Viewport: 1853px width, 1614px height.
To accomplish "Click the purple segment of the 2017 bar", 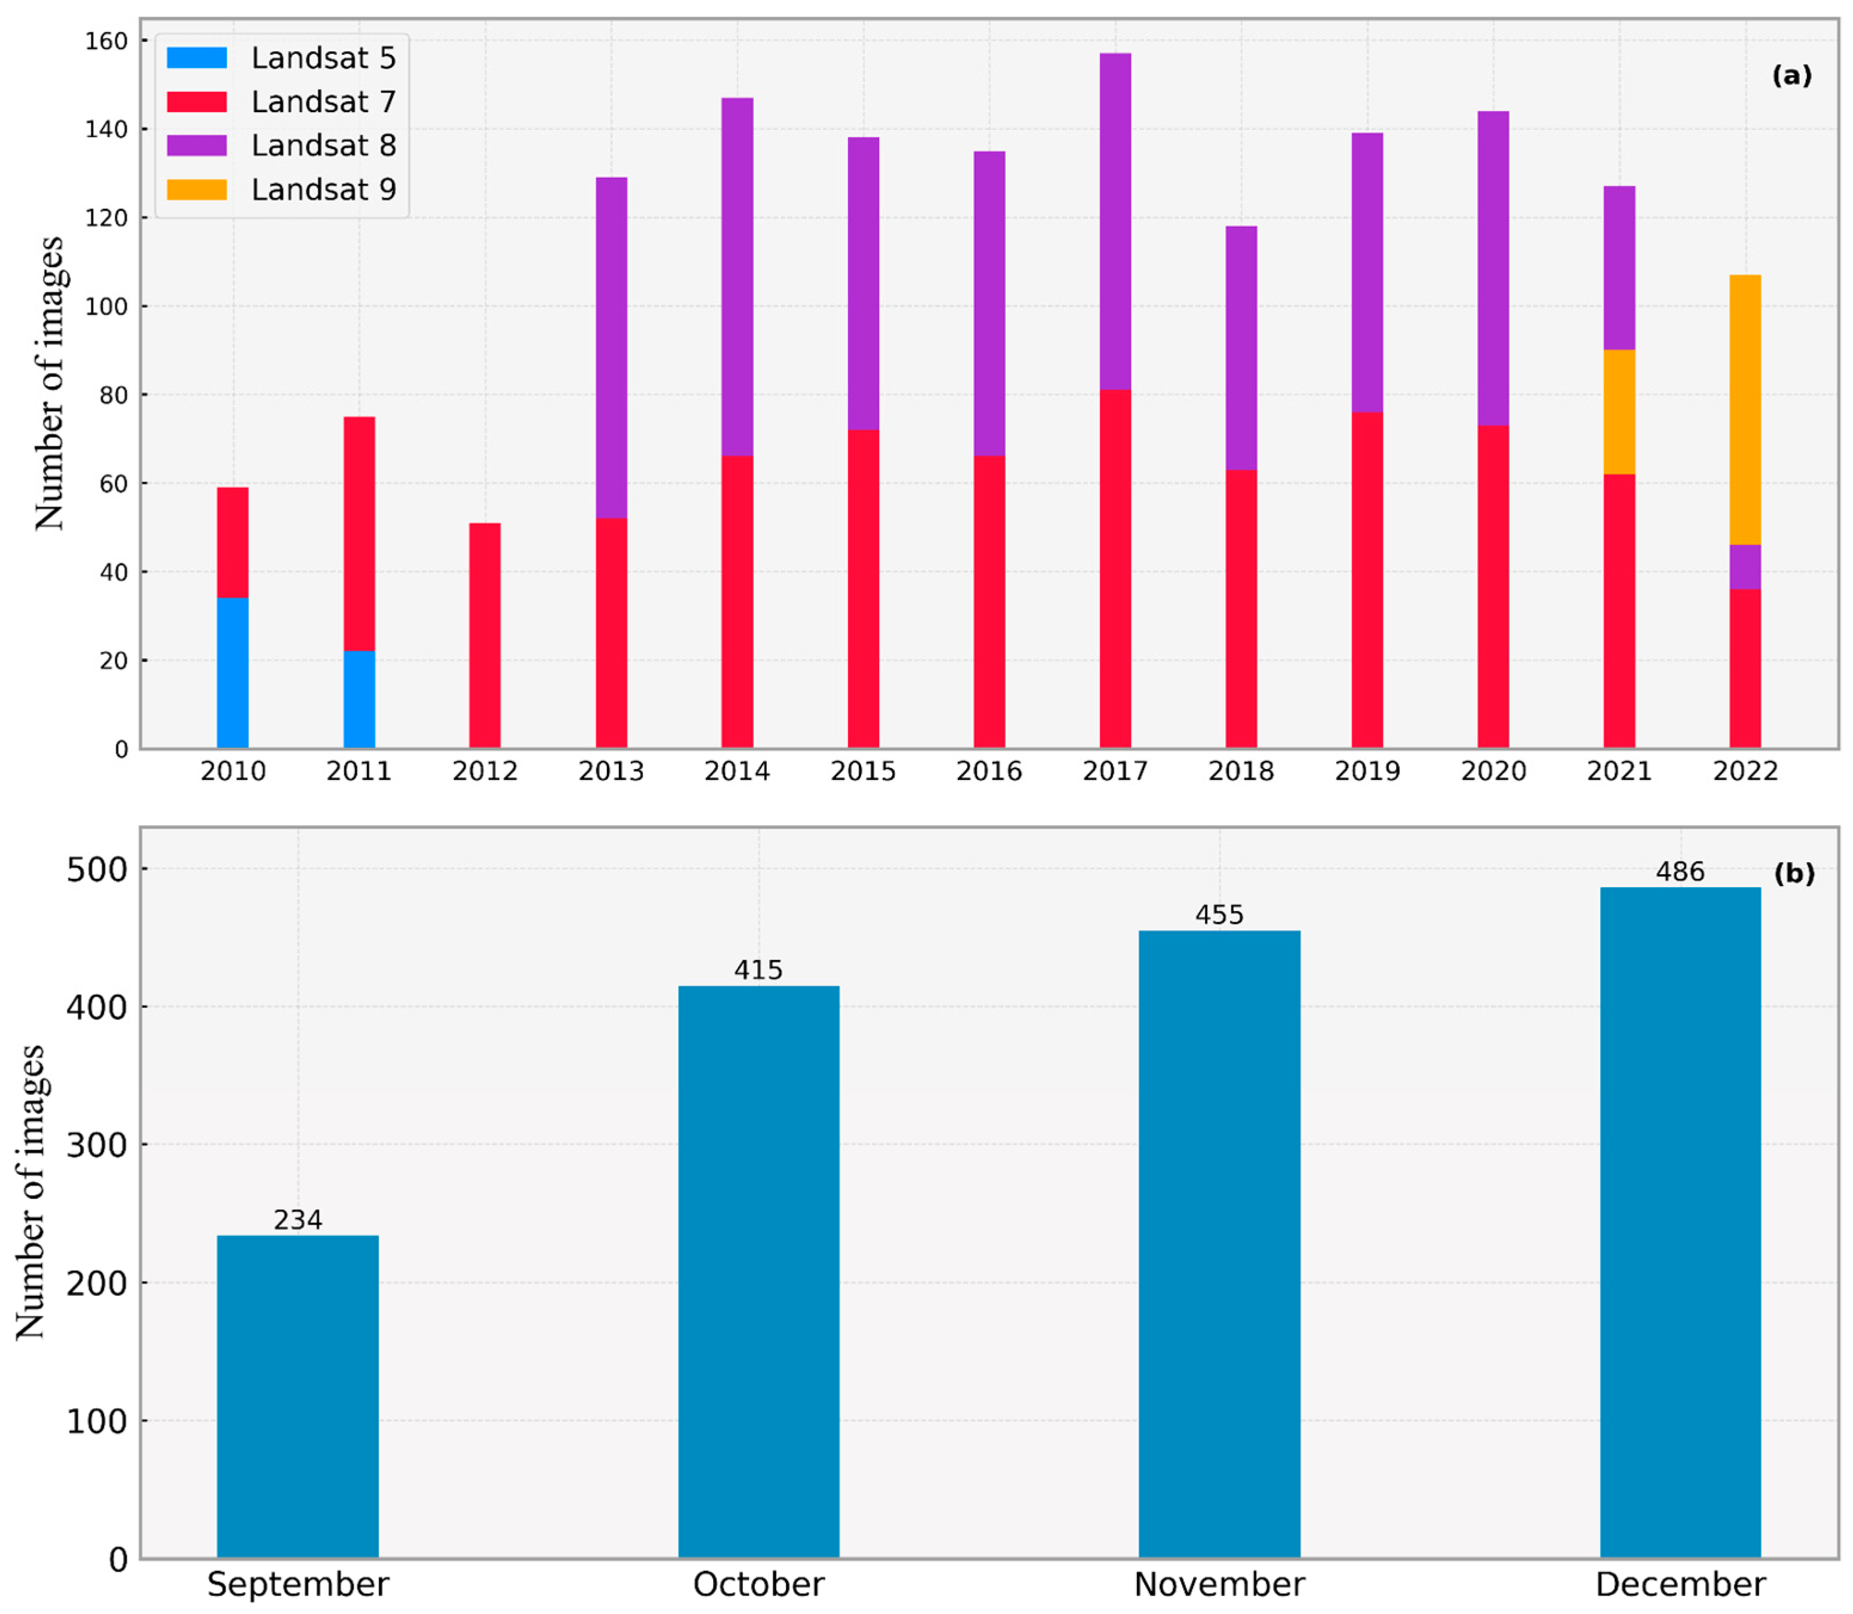I will click(x=1114, y=221).
